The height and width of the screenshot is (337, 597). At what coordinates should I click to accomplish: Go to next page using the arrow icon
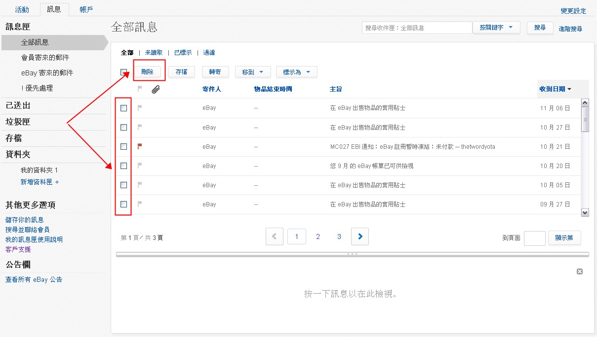[359, 236]
